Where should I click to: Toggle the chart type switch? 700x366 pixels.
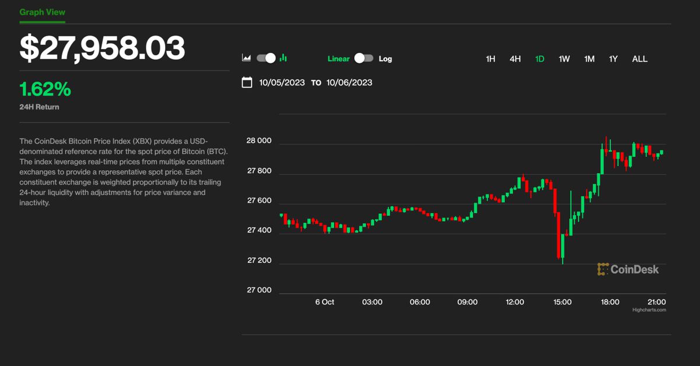(267, 58)
